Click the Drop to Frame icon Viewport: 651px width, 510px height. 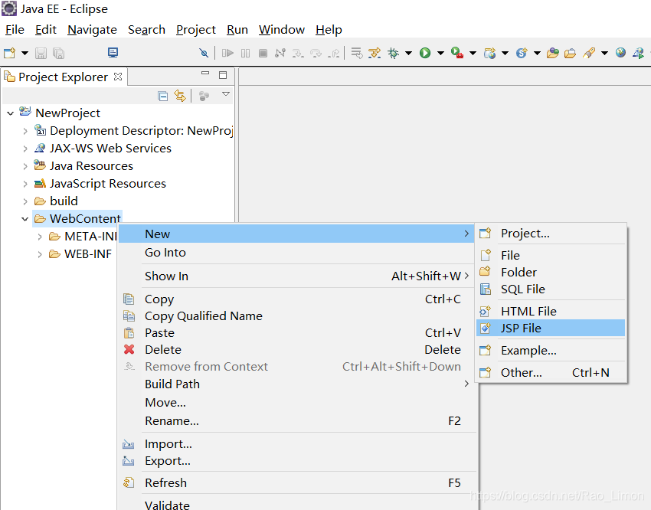click(x=357, y=53)
